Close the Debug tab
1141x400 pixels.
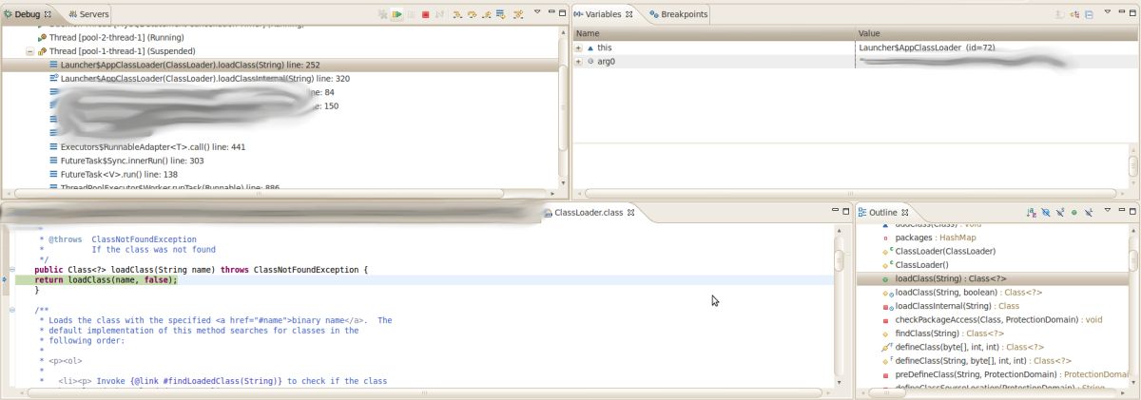tap(48, 14)
